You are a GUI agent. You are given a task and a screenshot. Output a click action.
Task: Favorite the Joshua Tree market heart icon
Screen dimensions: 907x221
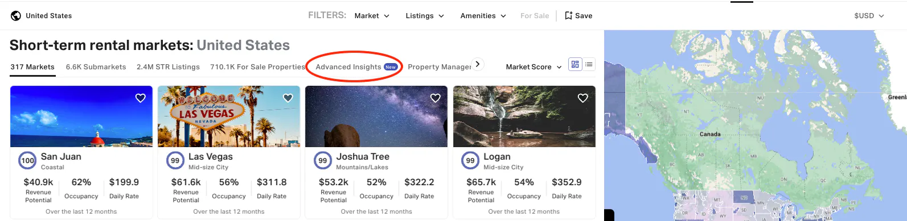point(436,98)
